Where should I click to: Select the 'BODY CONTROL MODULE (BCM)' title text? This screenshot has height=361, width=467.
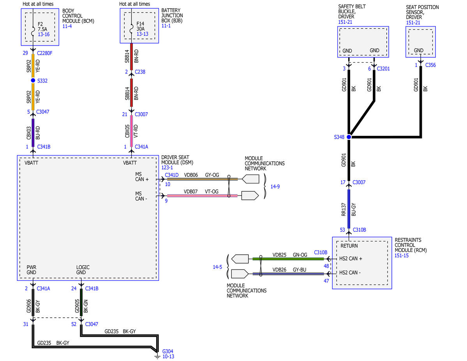78,16
